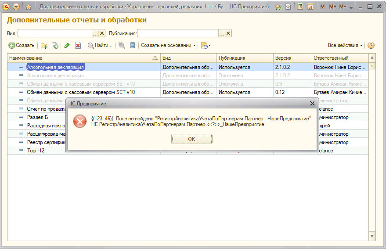Open the calendar icon
The height and width of the screenshot is (249, 386).
(310, 7)
